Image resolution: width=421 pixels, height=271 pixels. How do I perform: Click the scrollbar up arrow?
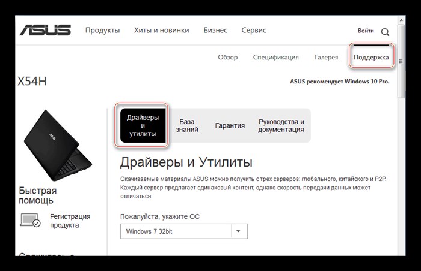click(401, 20)
